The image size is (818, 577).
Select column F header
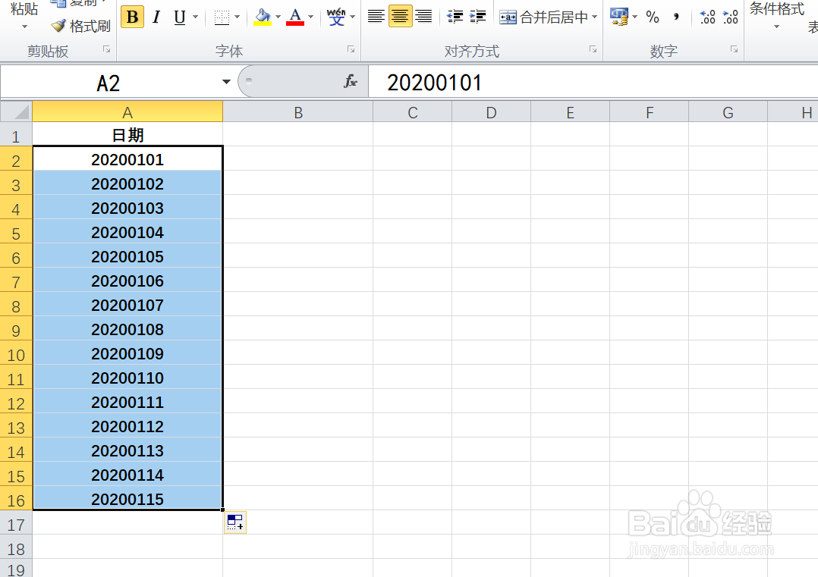[650, 111]
